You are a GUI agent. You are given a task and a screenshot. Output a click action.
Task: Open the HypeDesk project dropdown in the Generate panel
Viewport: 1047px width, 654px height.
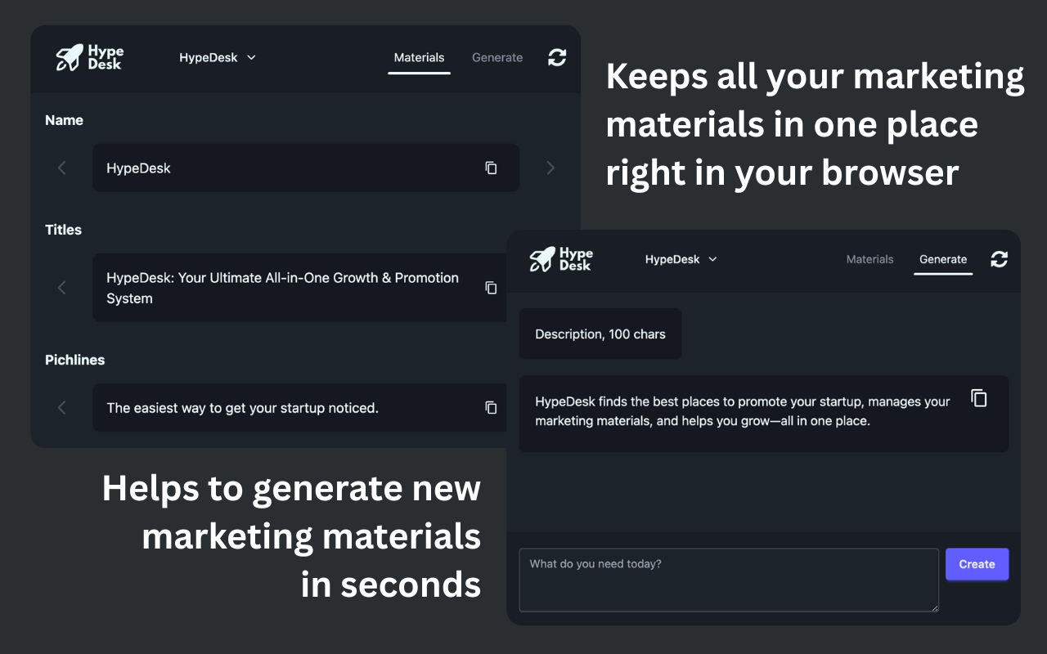click(x=681, y=259)
